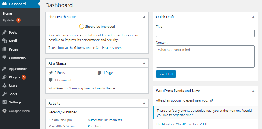Collapse the At a Glance panel
This screenshot has width=262, height=129.
click(144, 63)
